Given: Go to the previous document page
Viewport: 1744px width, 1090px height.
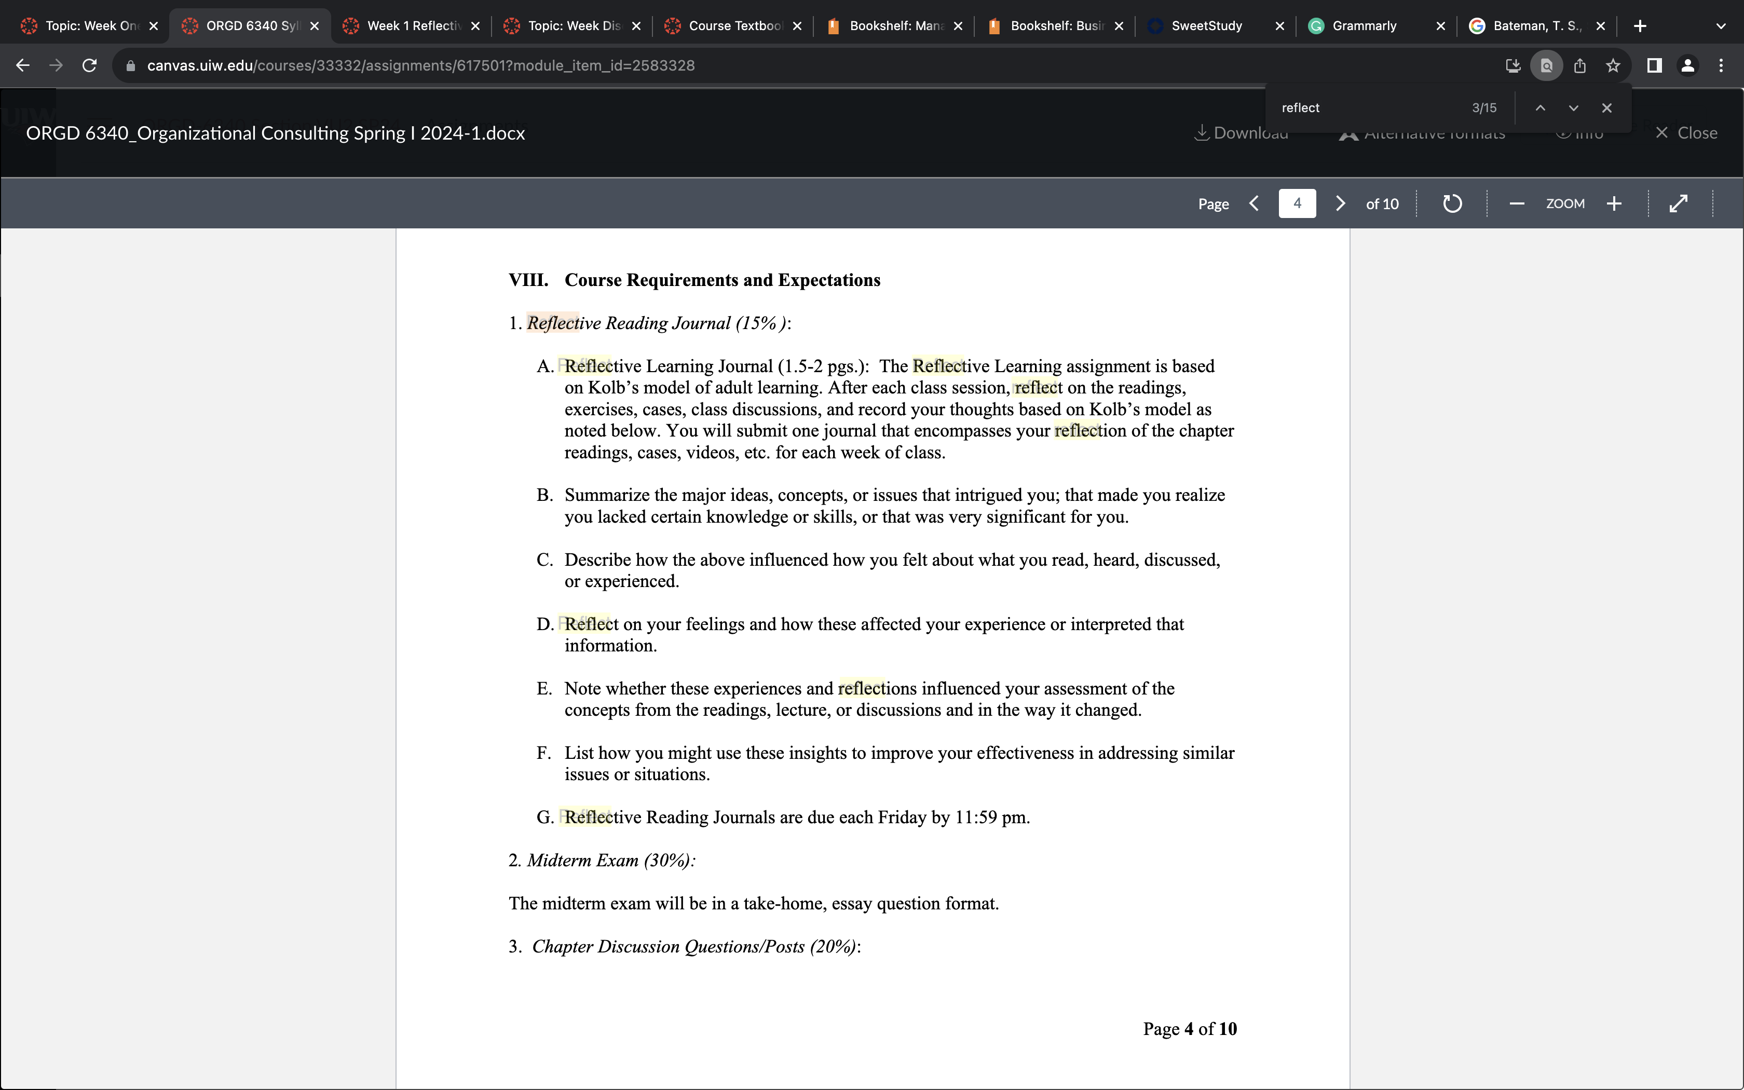Looking at the screenshot, I should tap(1254, 204).
